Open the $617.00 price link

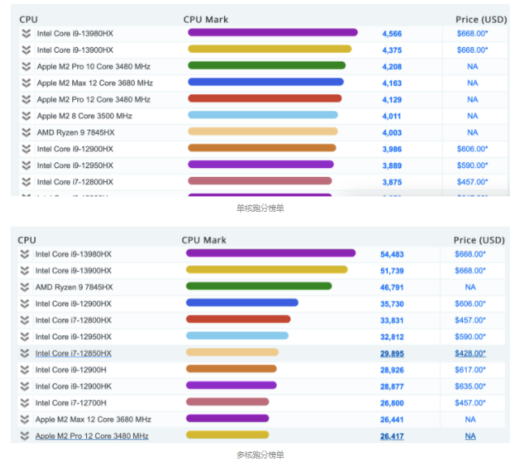coord(470,370)
